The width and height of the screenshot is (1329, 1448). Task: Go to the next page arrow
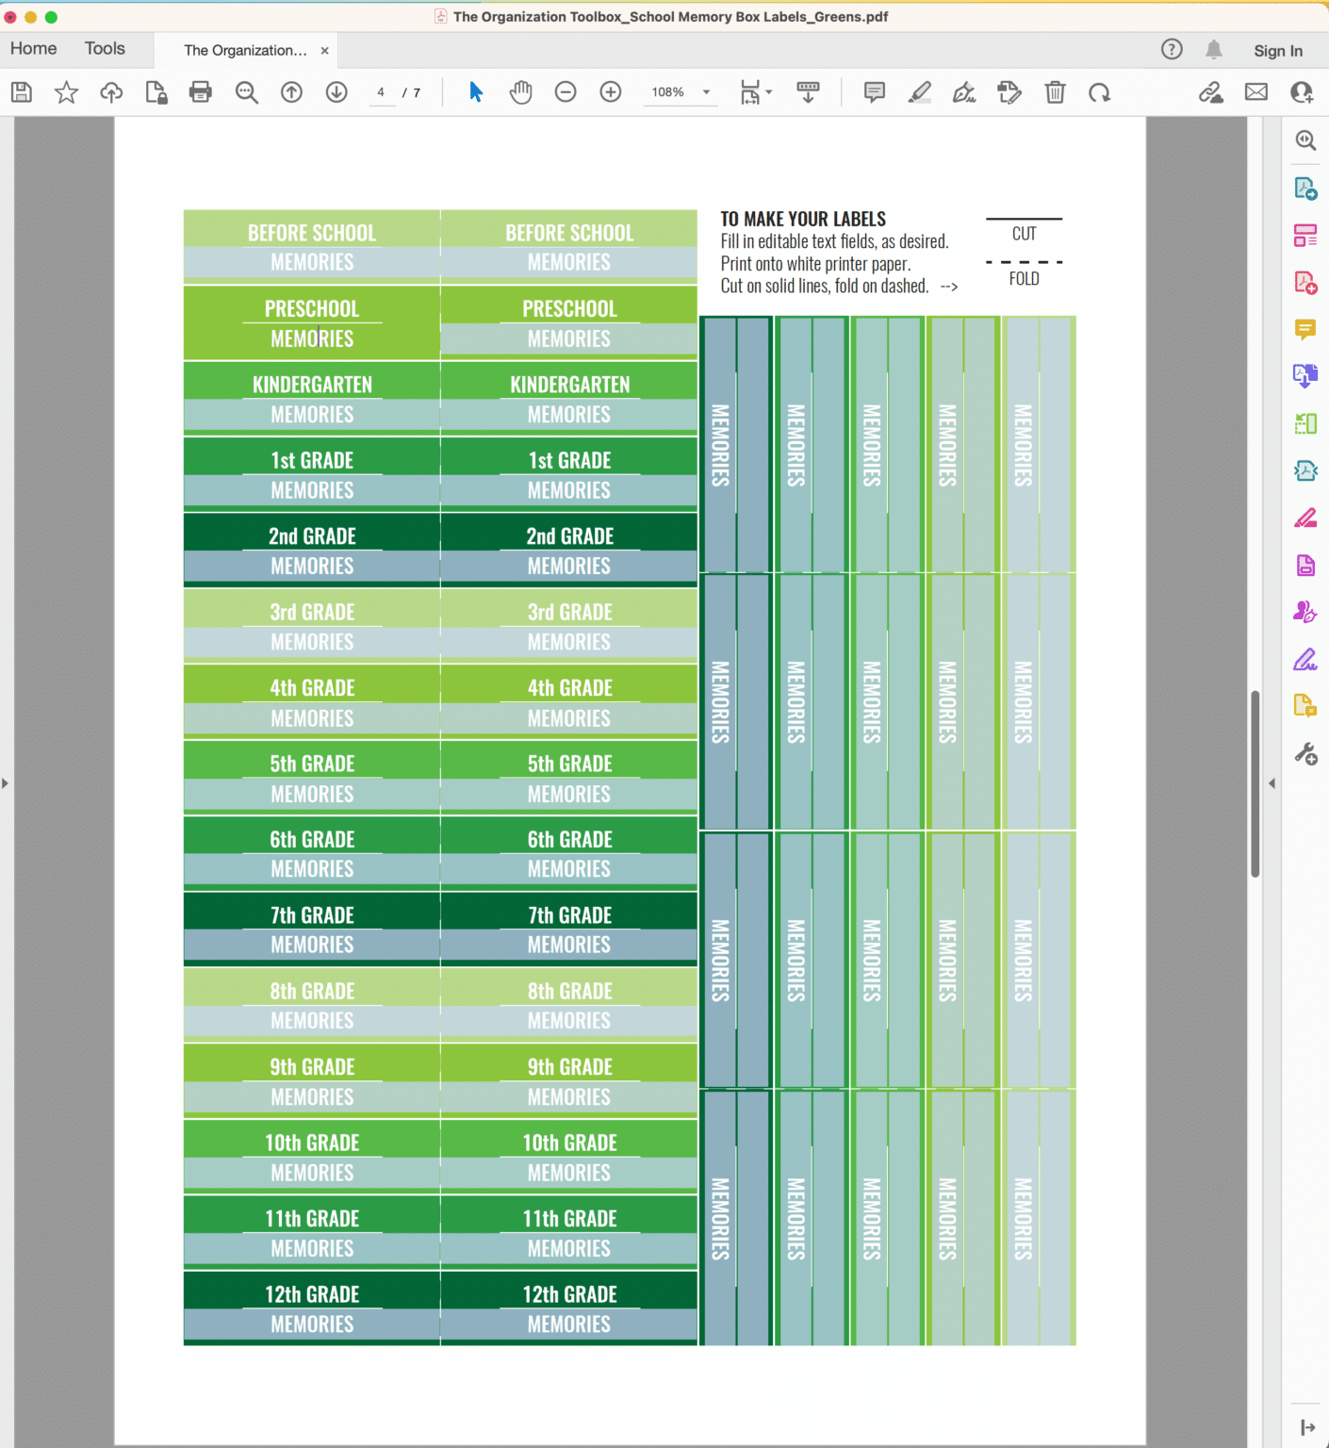point(336,92)
